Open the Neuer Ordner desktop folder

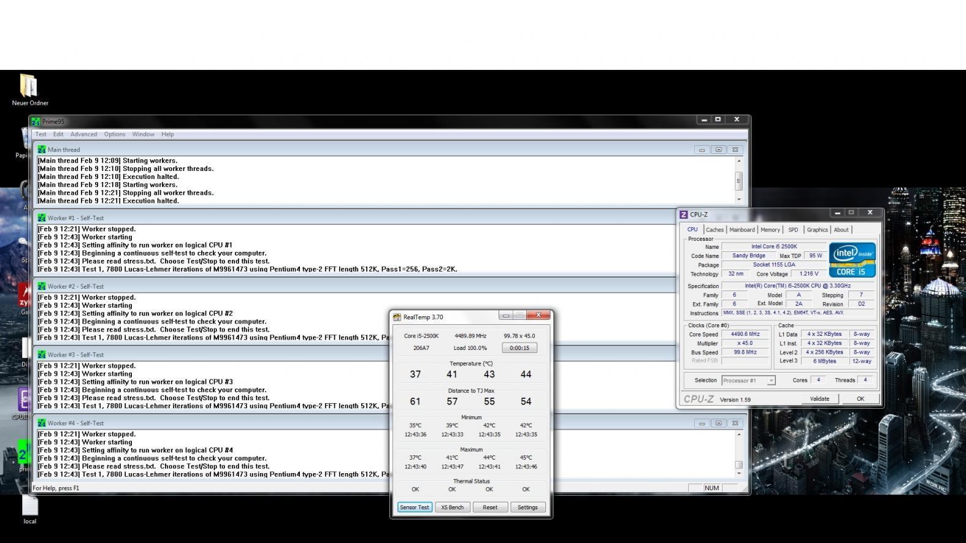coord(29,90)
